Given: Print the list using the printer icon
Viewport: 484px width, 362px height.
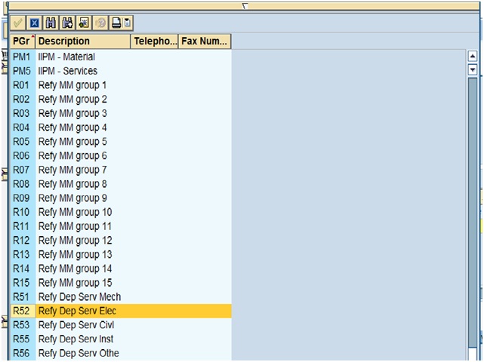Looking at the screenshot, I should pos(117,23).
